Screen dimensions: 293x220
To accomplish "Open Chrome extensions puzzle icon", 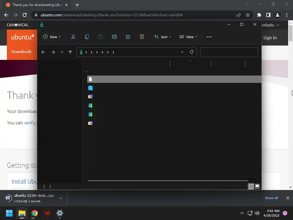I will (259, 15).
